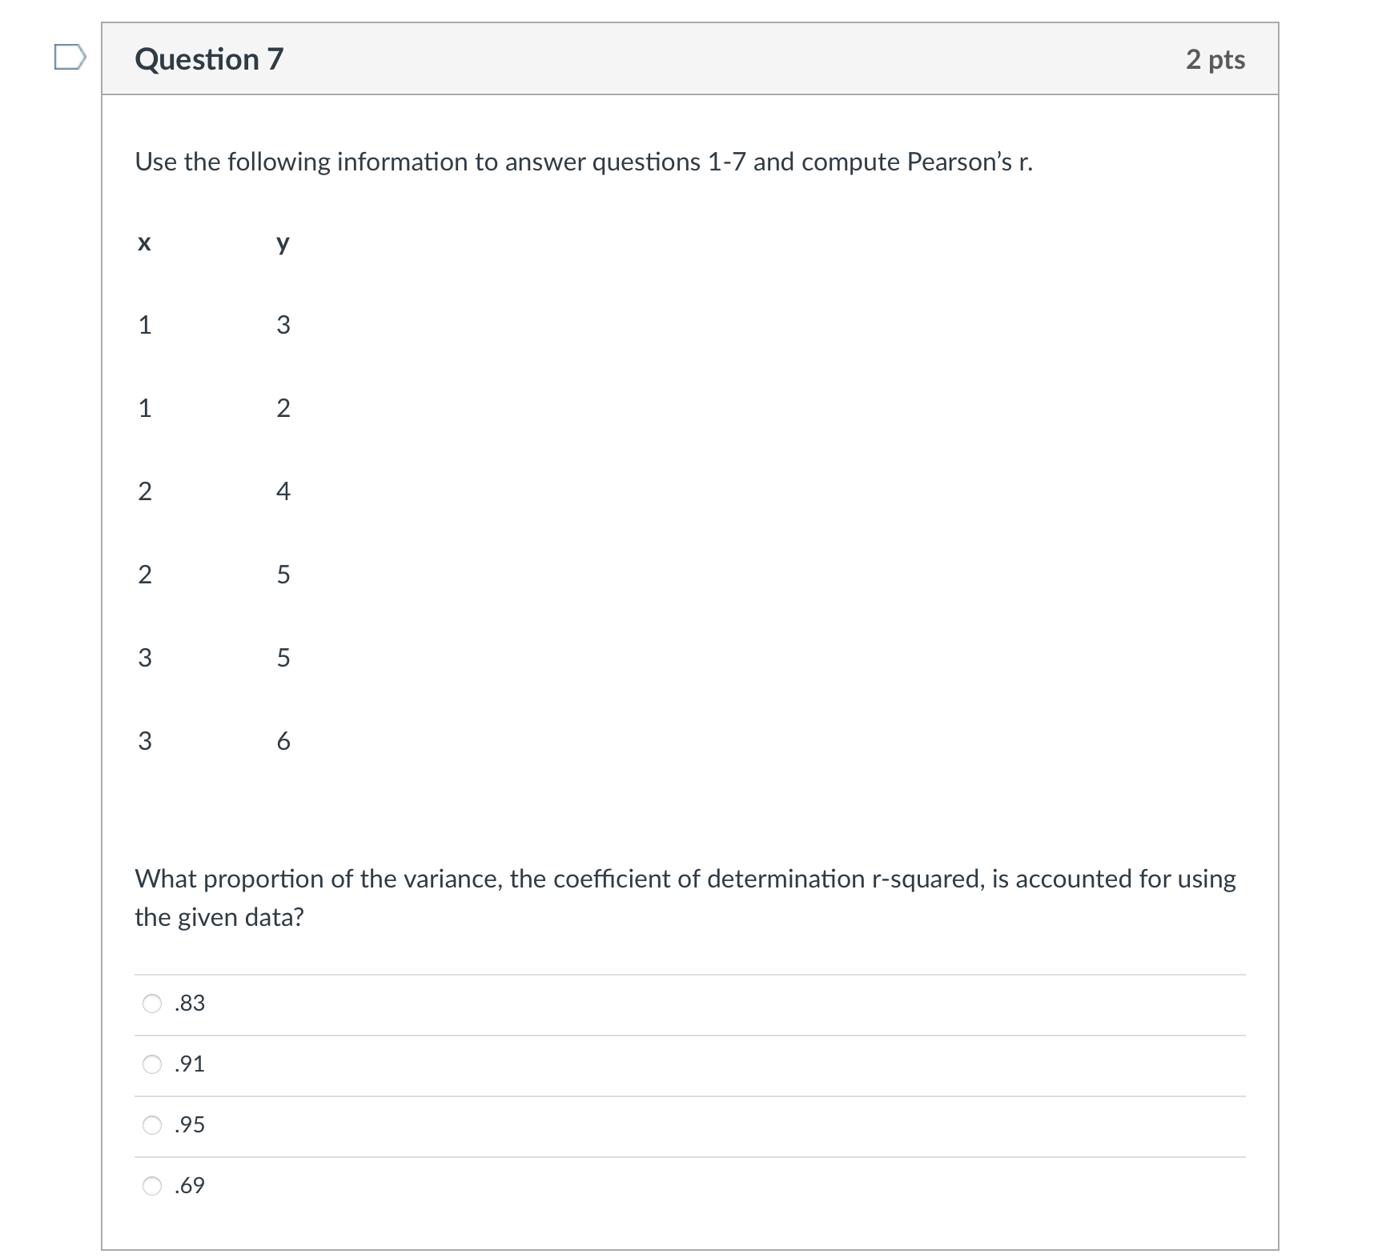Click the first data value 1
This screenshot has width=1390, height=1258.
pos(144,325)
